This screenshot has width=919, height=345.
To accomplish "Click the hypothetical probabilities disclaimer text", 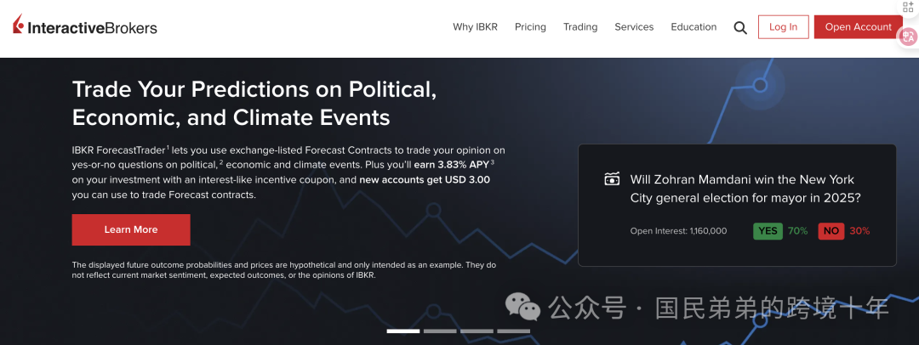I will point(283,269).
